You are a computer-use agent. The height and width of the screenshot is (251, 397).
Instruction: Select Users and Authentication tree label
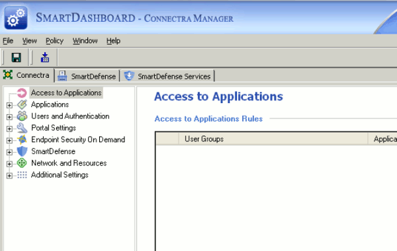70,116
